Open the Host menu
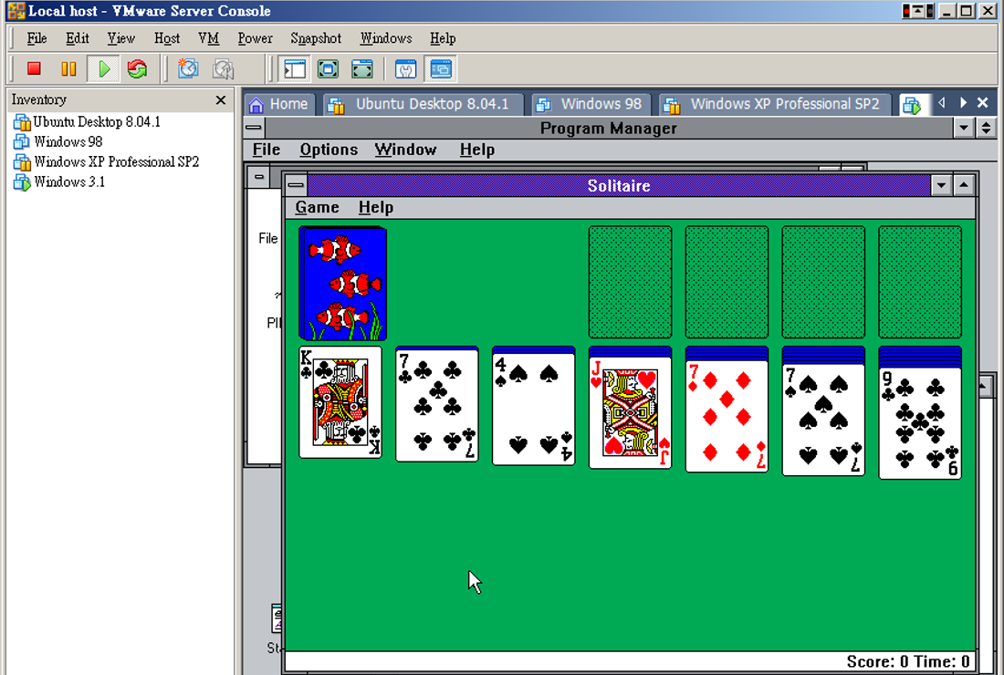Screen dimensions: 1004x675 click(x=166, y=38)
